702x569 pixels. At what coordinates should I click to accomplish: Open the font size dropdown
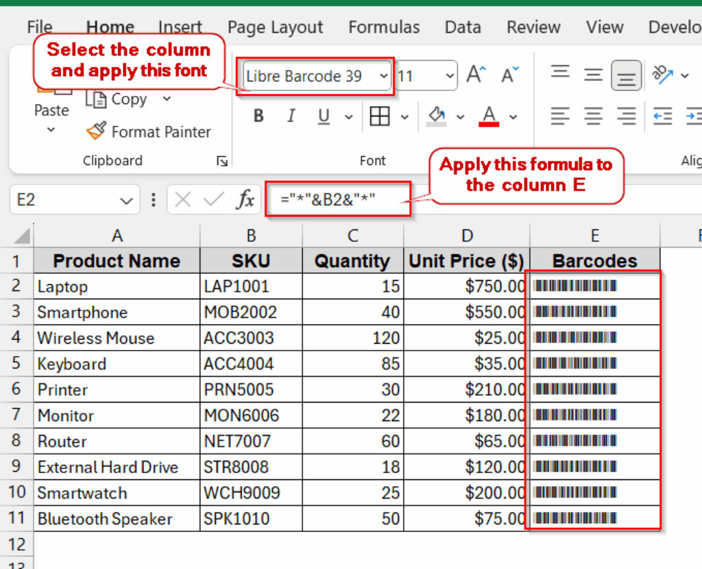[449, 75]
